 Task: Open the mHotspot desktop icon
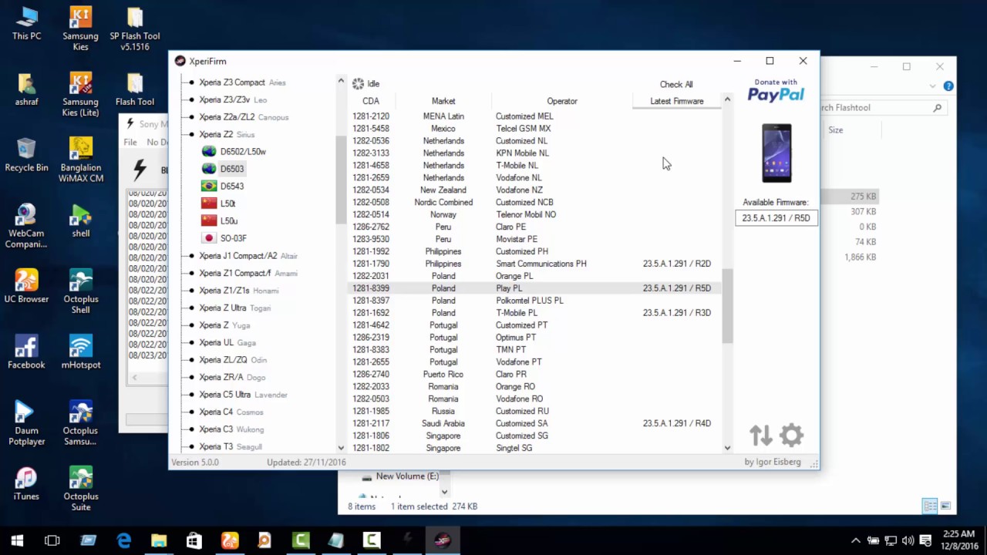point(81,351)
